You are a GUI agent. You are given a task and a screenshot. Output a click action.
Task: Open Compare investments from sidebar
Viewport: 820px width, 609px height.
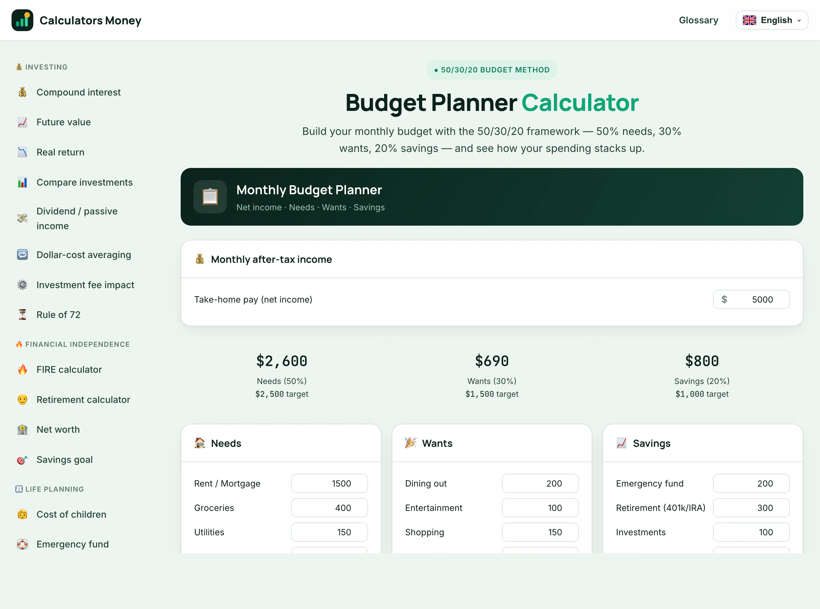tap(84, 182)
